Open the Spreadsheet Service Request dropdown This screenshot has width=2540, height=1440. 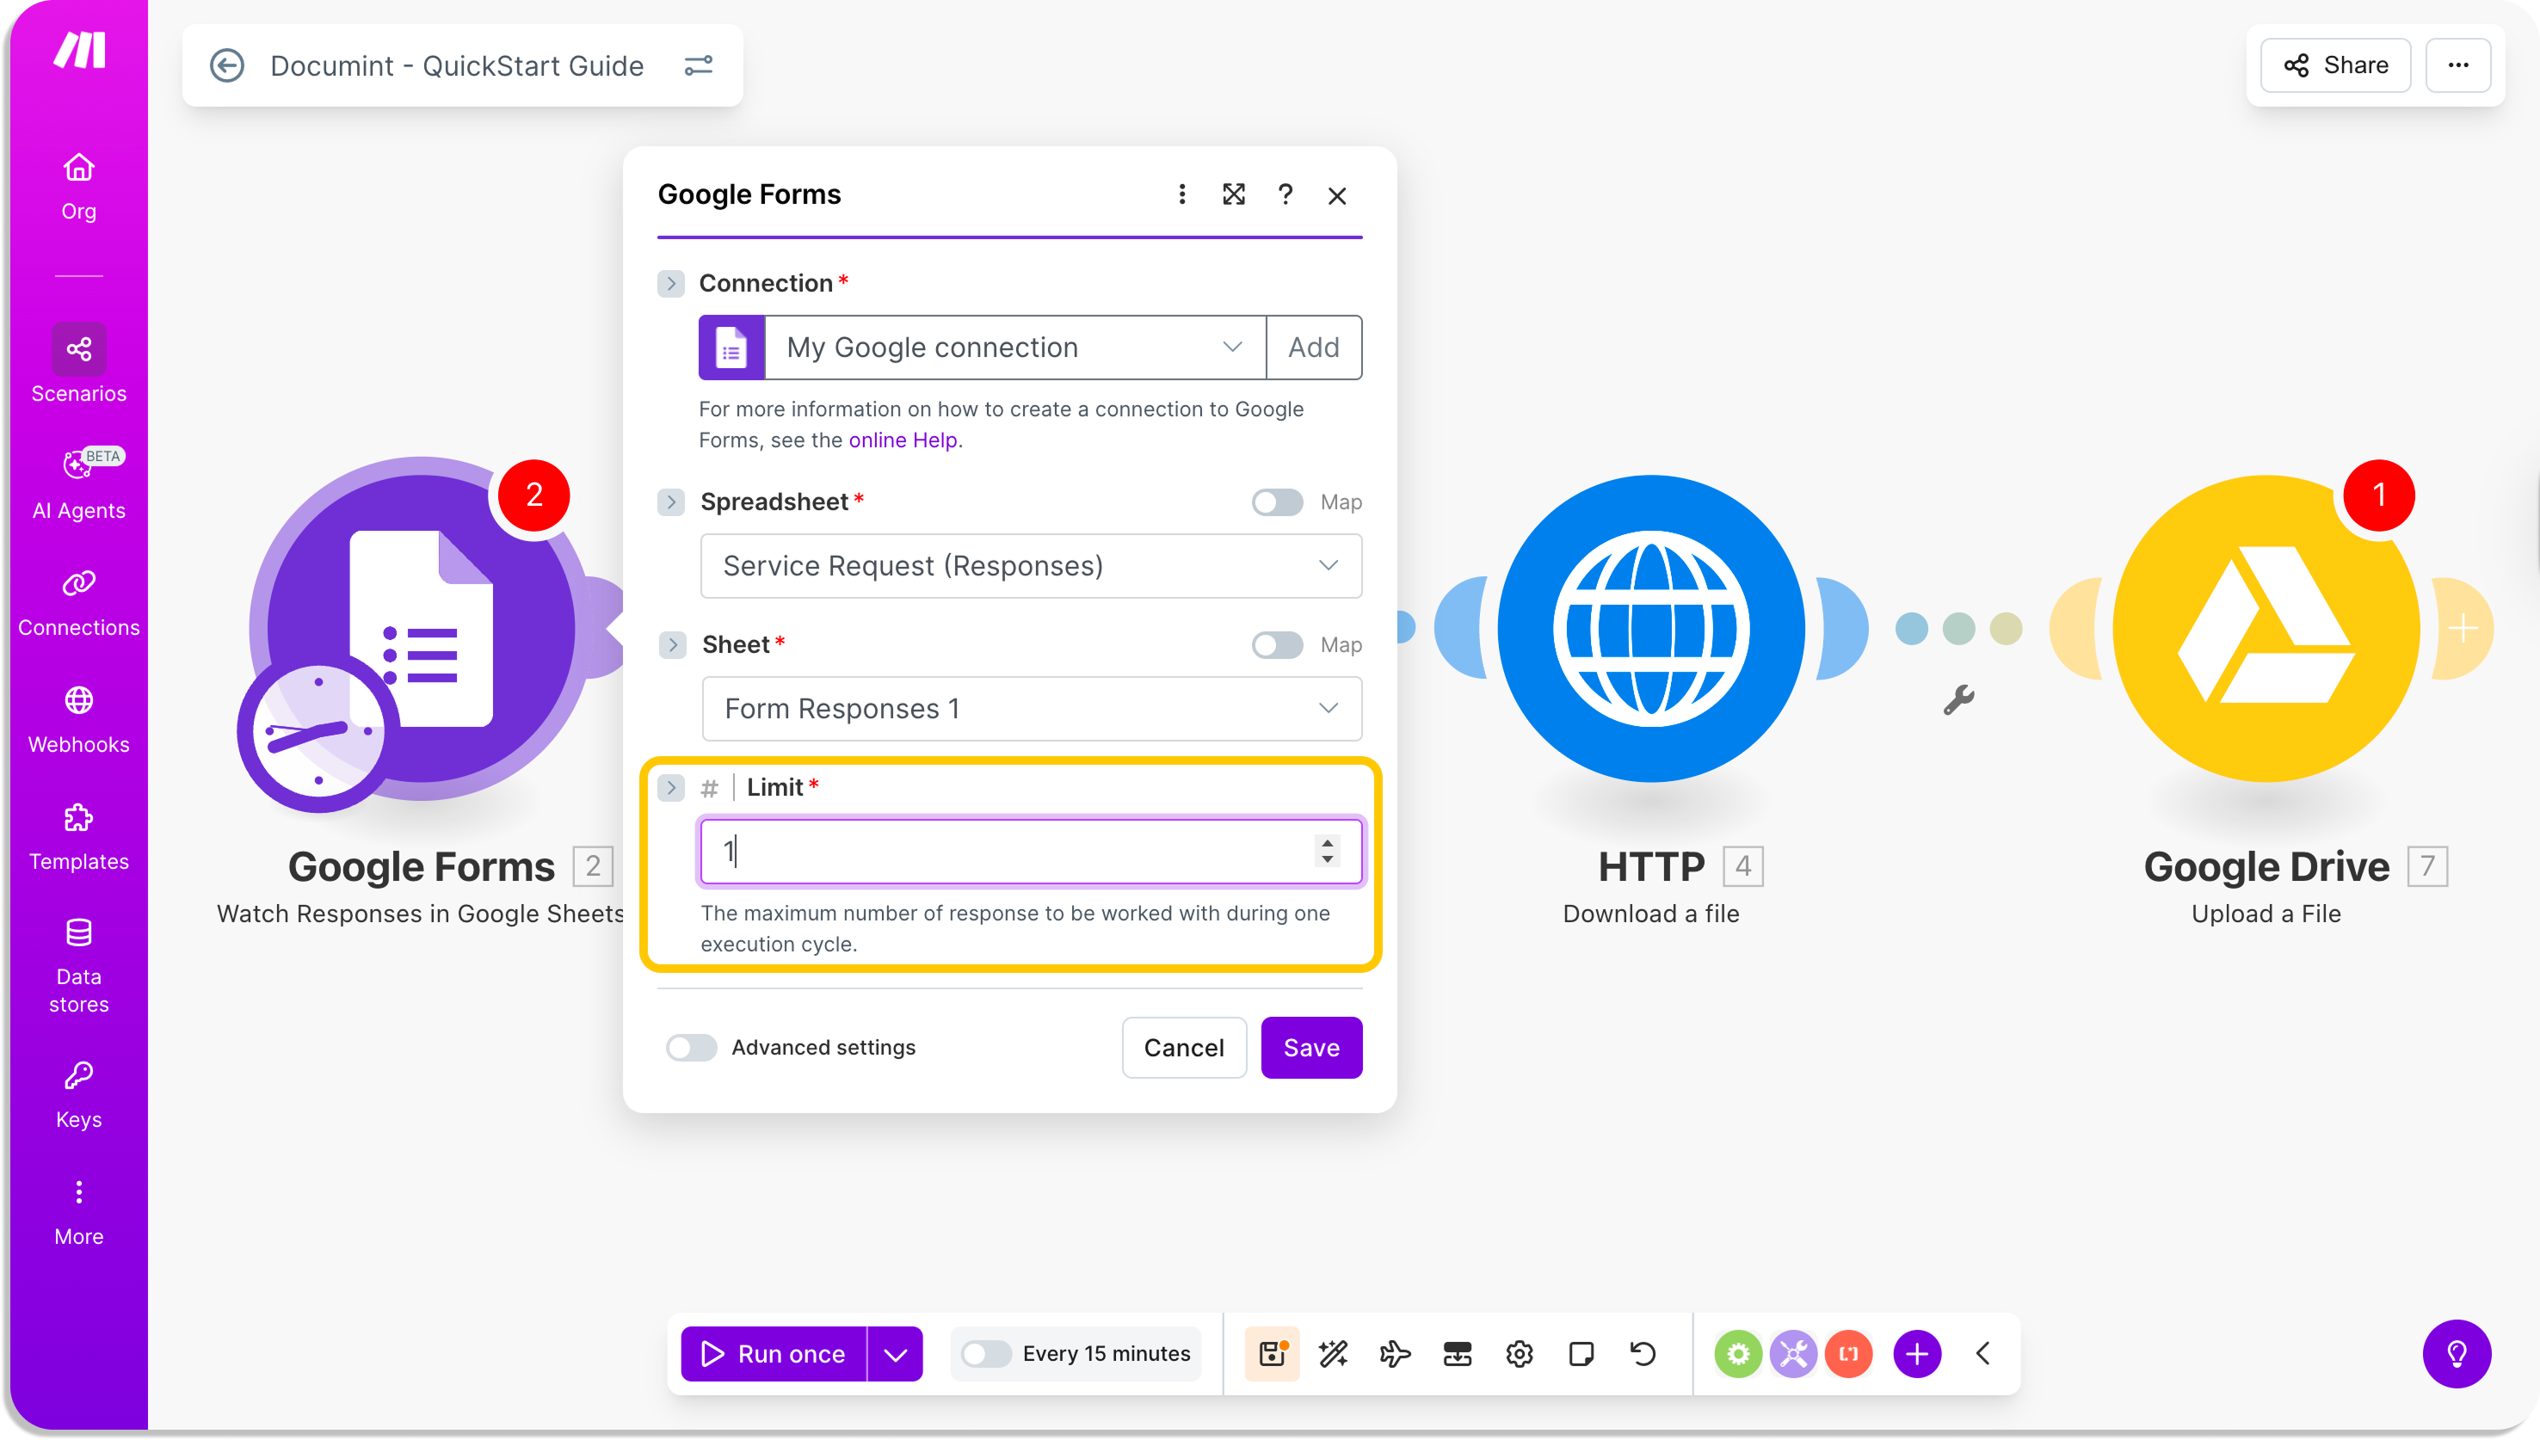coord(1031,566)
